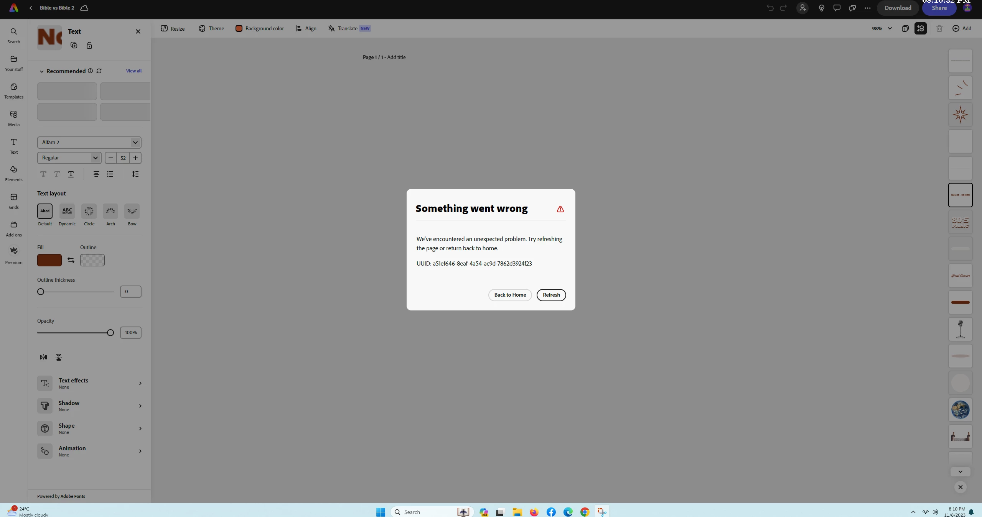Open the Resize toolbar option
The image size is (982, 517).
173,28
